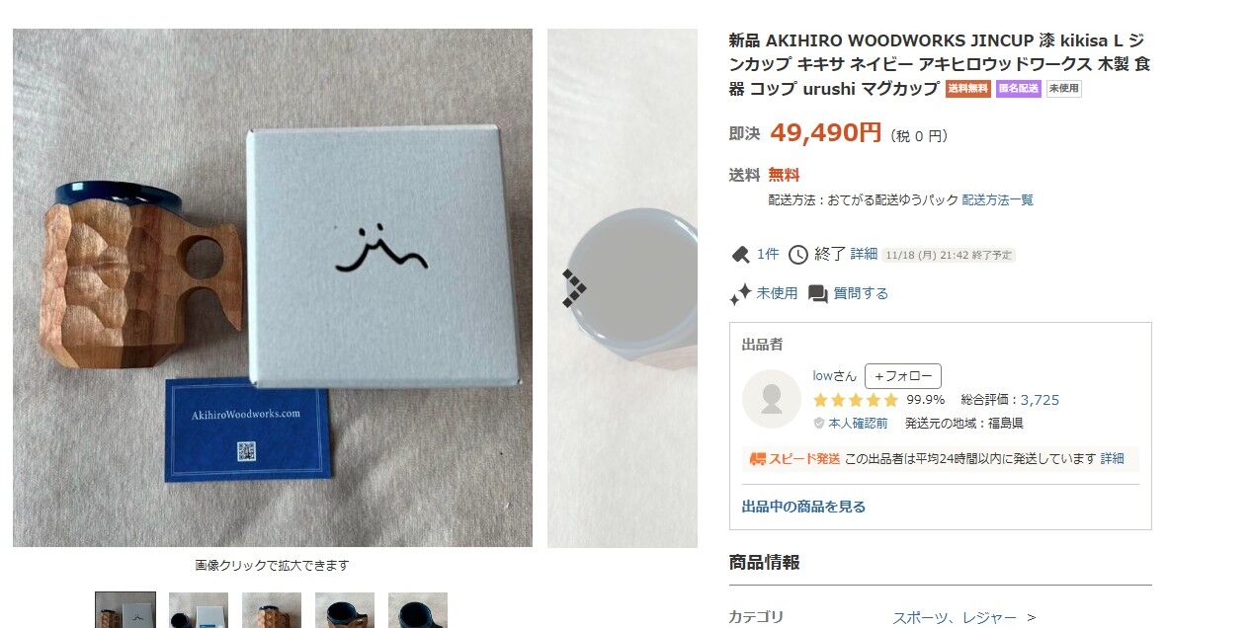
Task: Click the seller star rating
Action: pyautogui.click(x=856, y=400)
